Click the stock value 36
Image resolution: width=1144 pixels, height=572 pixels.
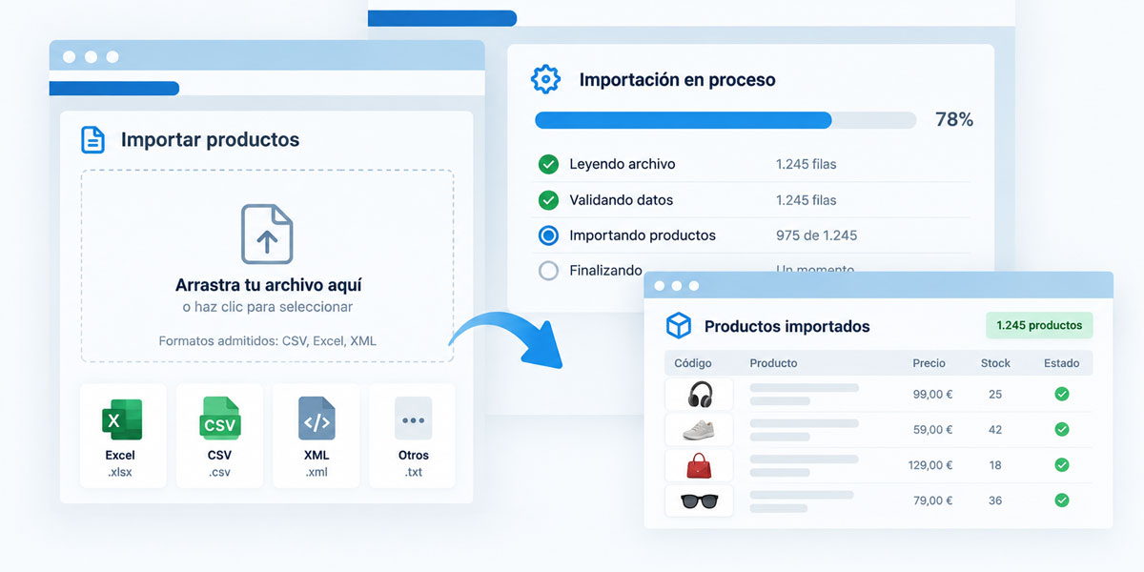pyautogui.click(x=995, y=500)
